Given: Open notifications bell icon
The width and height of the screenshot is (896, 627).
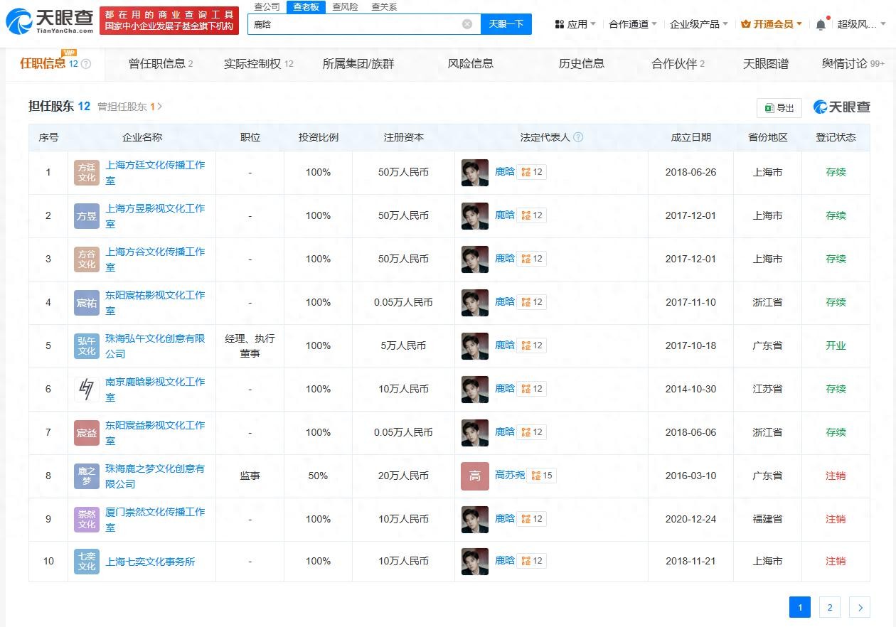Looking at the screenshot, I should [x=821, y=25].
